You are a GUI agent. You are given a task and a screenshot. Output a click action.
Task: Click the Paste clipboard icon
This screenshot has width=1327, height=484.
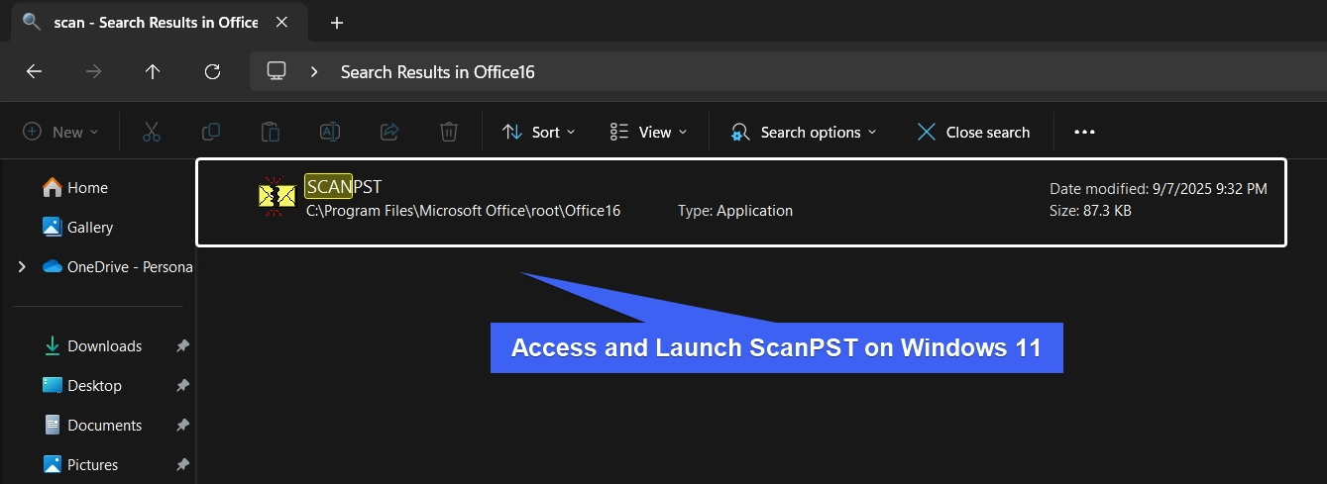[x=270, y=132]
